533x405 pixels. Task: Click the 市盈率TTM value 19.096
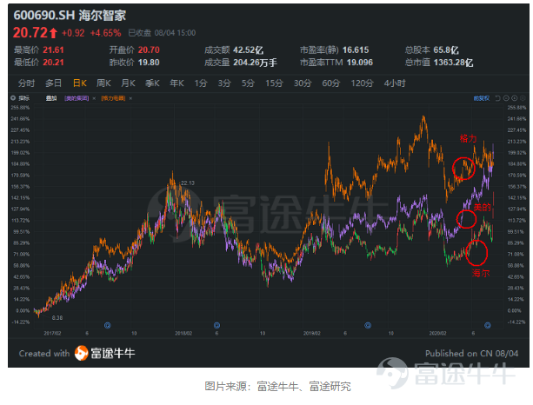360,63
